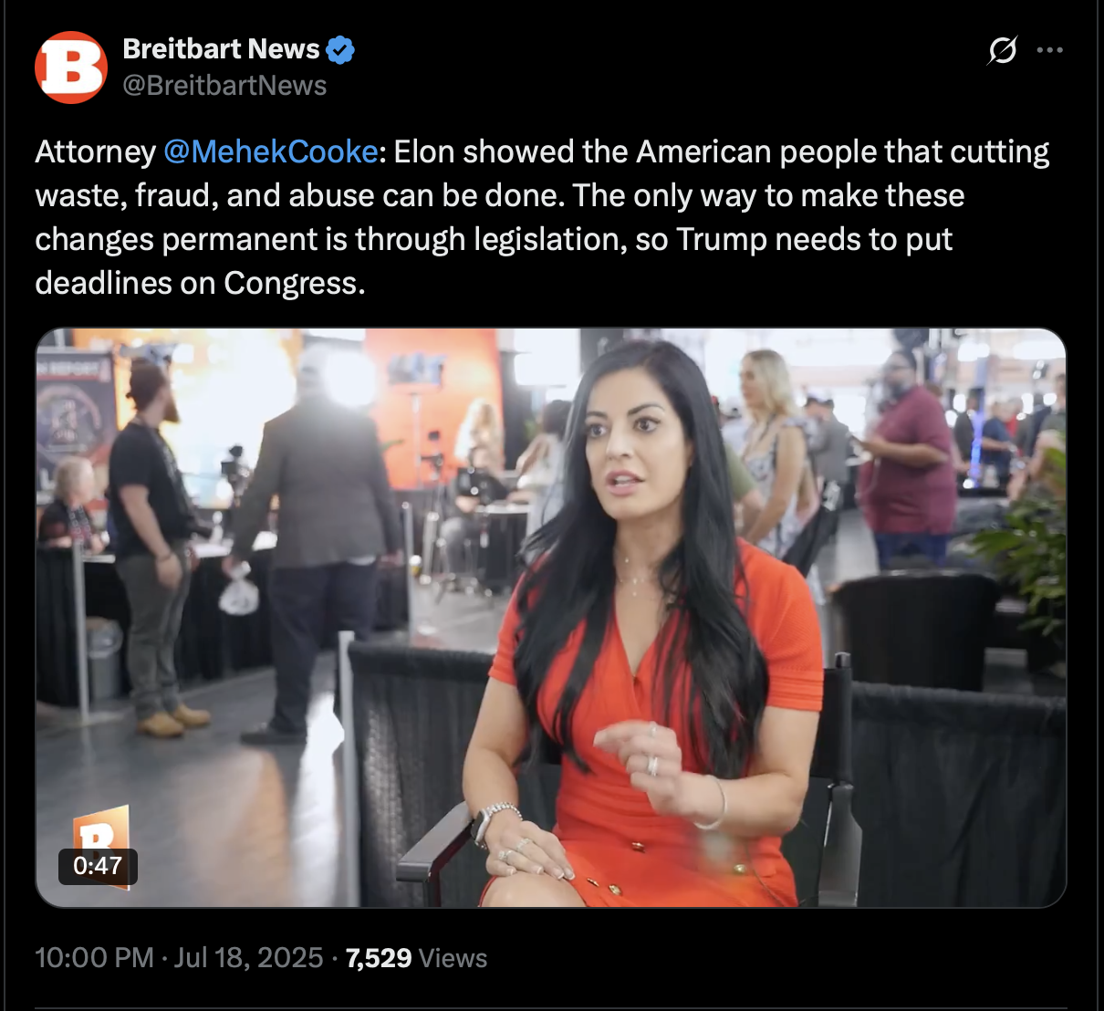Click the word Attorney in the post
This screenshot has height=1011, width=1104.
96,151
